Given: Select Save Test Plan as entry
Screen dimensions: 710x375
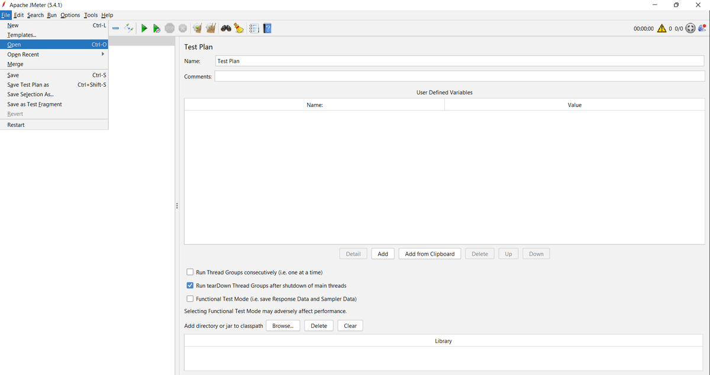Looking at the screenshot, I should 54,84.
